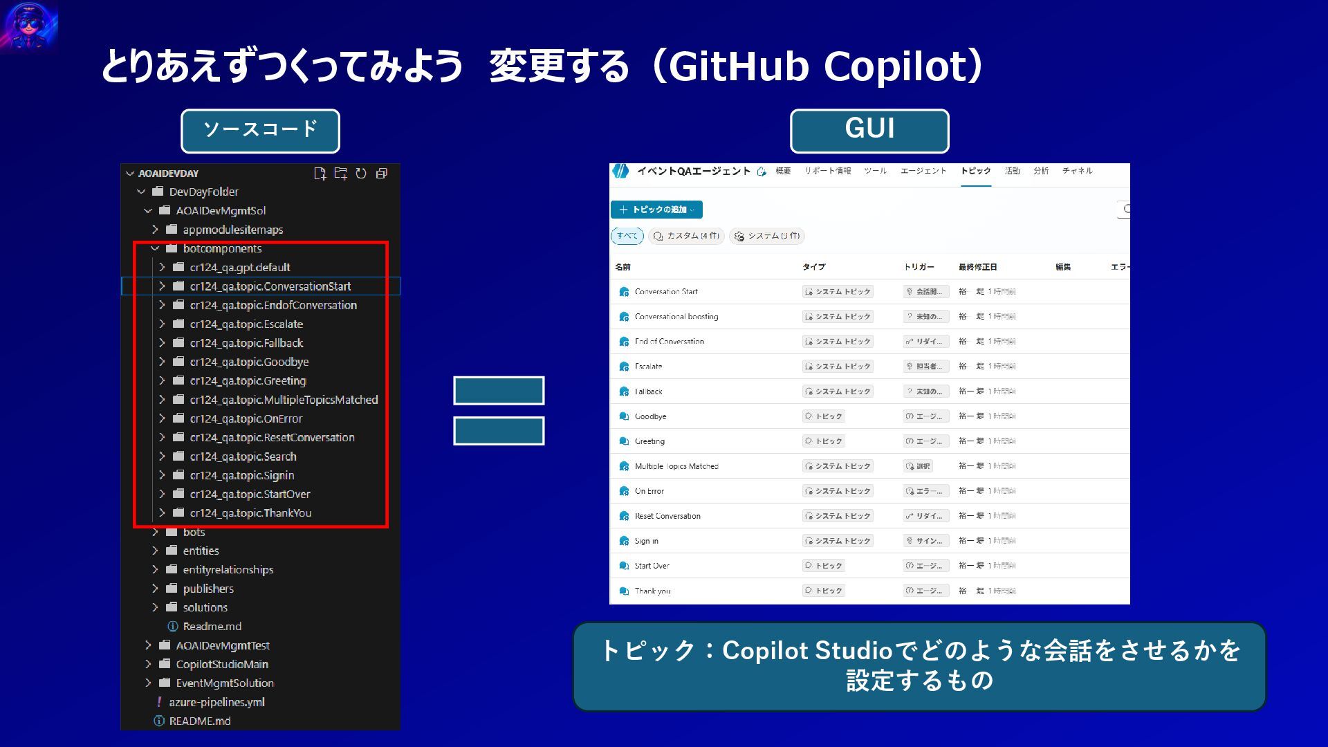Expand the bots folder
This screenshot has width=1328, height=747.
(x=155, y=532)
